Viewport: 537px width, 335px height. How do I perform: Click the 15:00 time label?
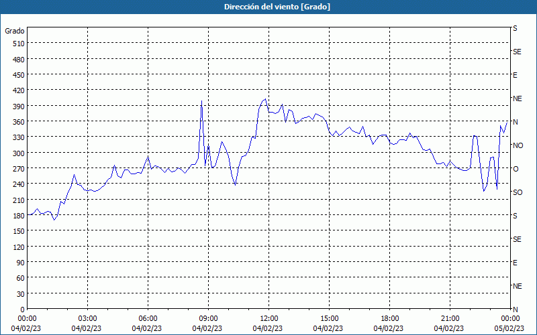tap(329, 319)
